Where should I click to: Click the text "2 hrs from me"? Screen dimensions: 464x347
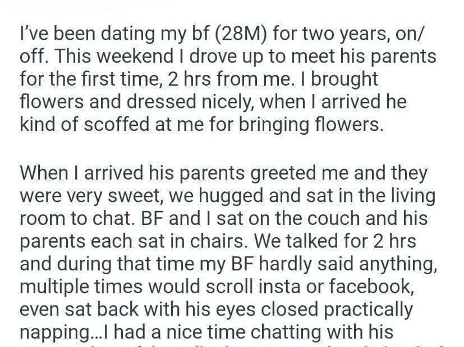point(222,78)
